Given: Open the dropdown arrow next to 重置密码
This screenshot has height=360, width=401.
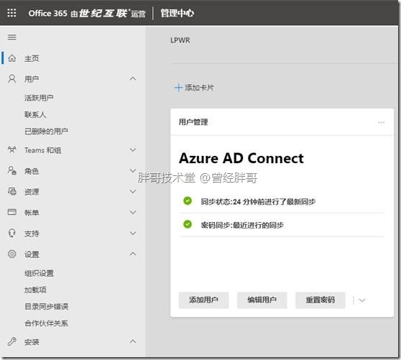Looking at the screenshot, I should (x=361, y=300).
